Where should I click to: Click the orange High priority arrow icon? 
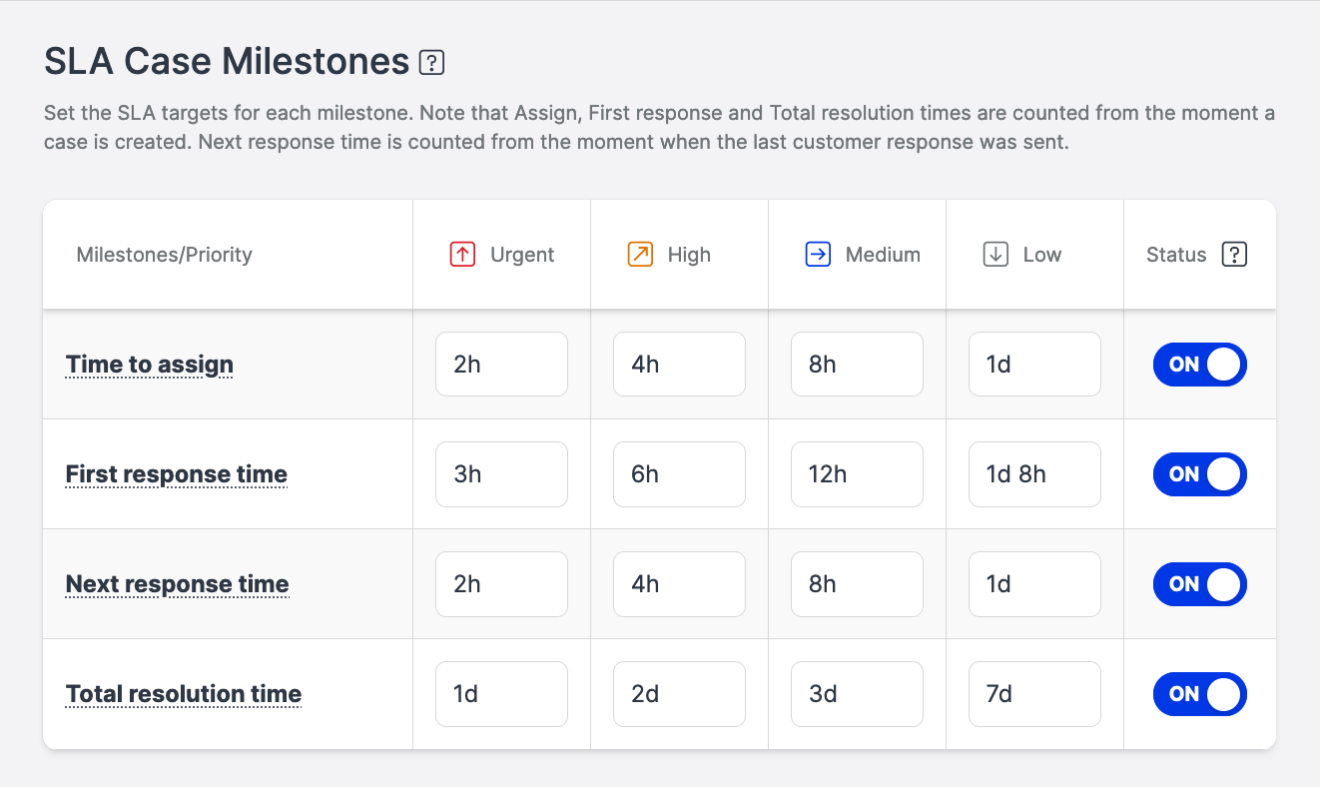[639, 255]
